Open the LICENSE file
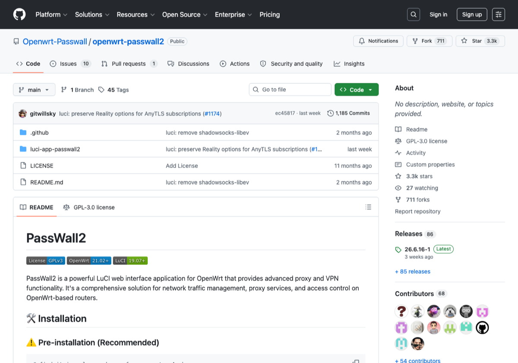 42,166
